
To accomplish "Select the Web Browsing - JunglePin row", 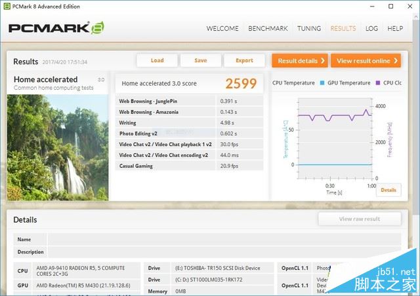I will (x=190, y=101).
